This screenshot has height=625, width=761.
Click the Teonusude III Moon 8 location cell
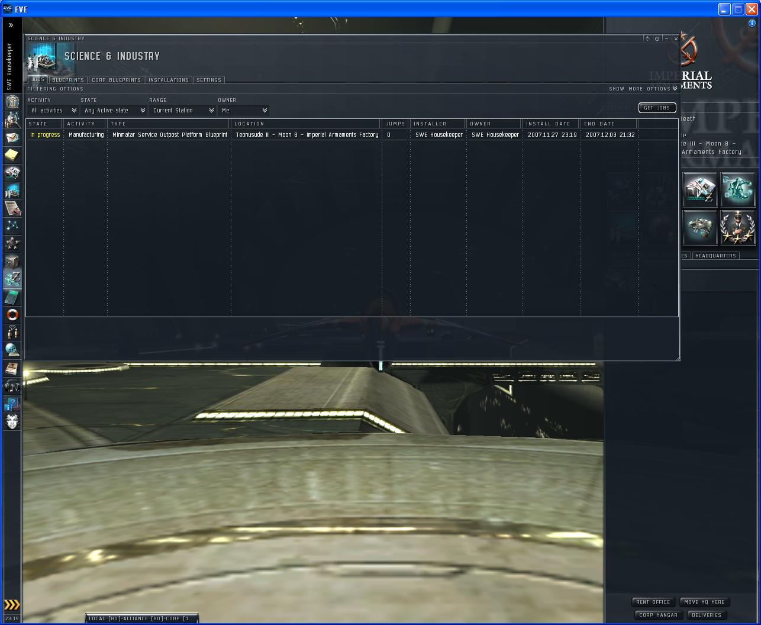[x=307, y=135]
